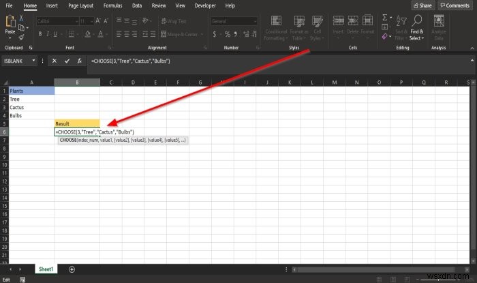Screen dimensions: 477x283
Task: Click Increase Decimal icon
Action: click(246, 34)
